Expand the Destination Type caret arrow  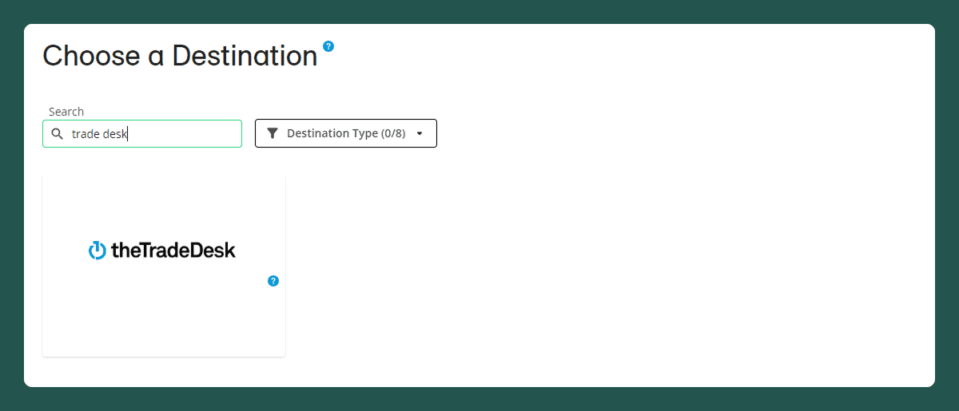(420, 134)
